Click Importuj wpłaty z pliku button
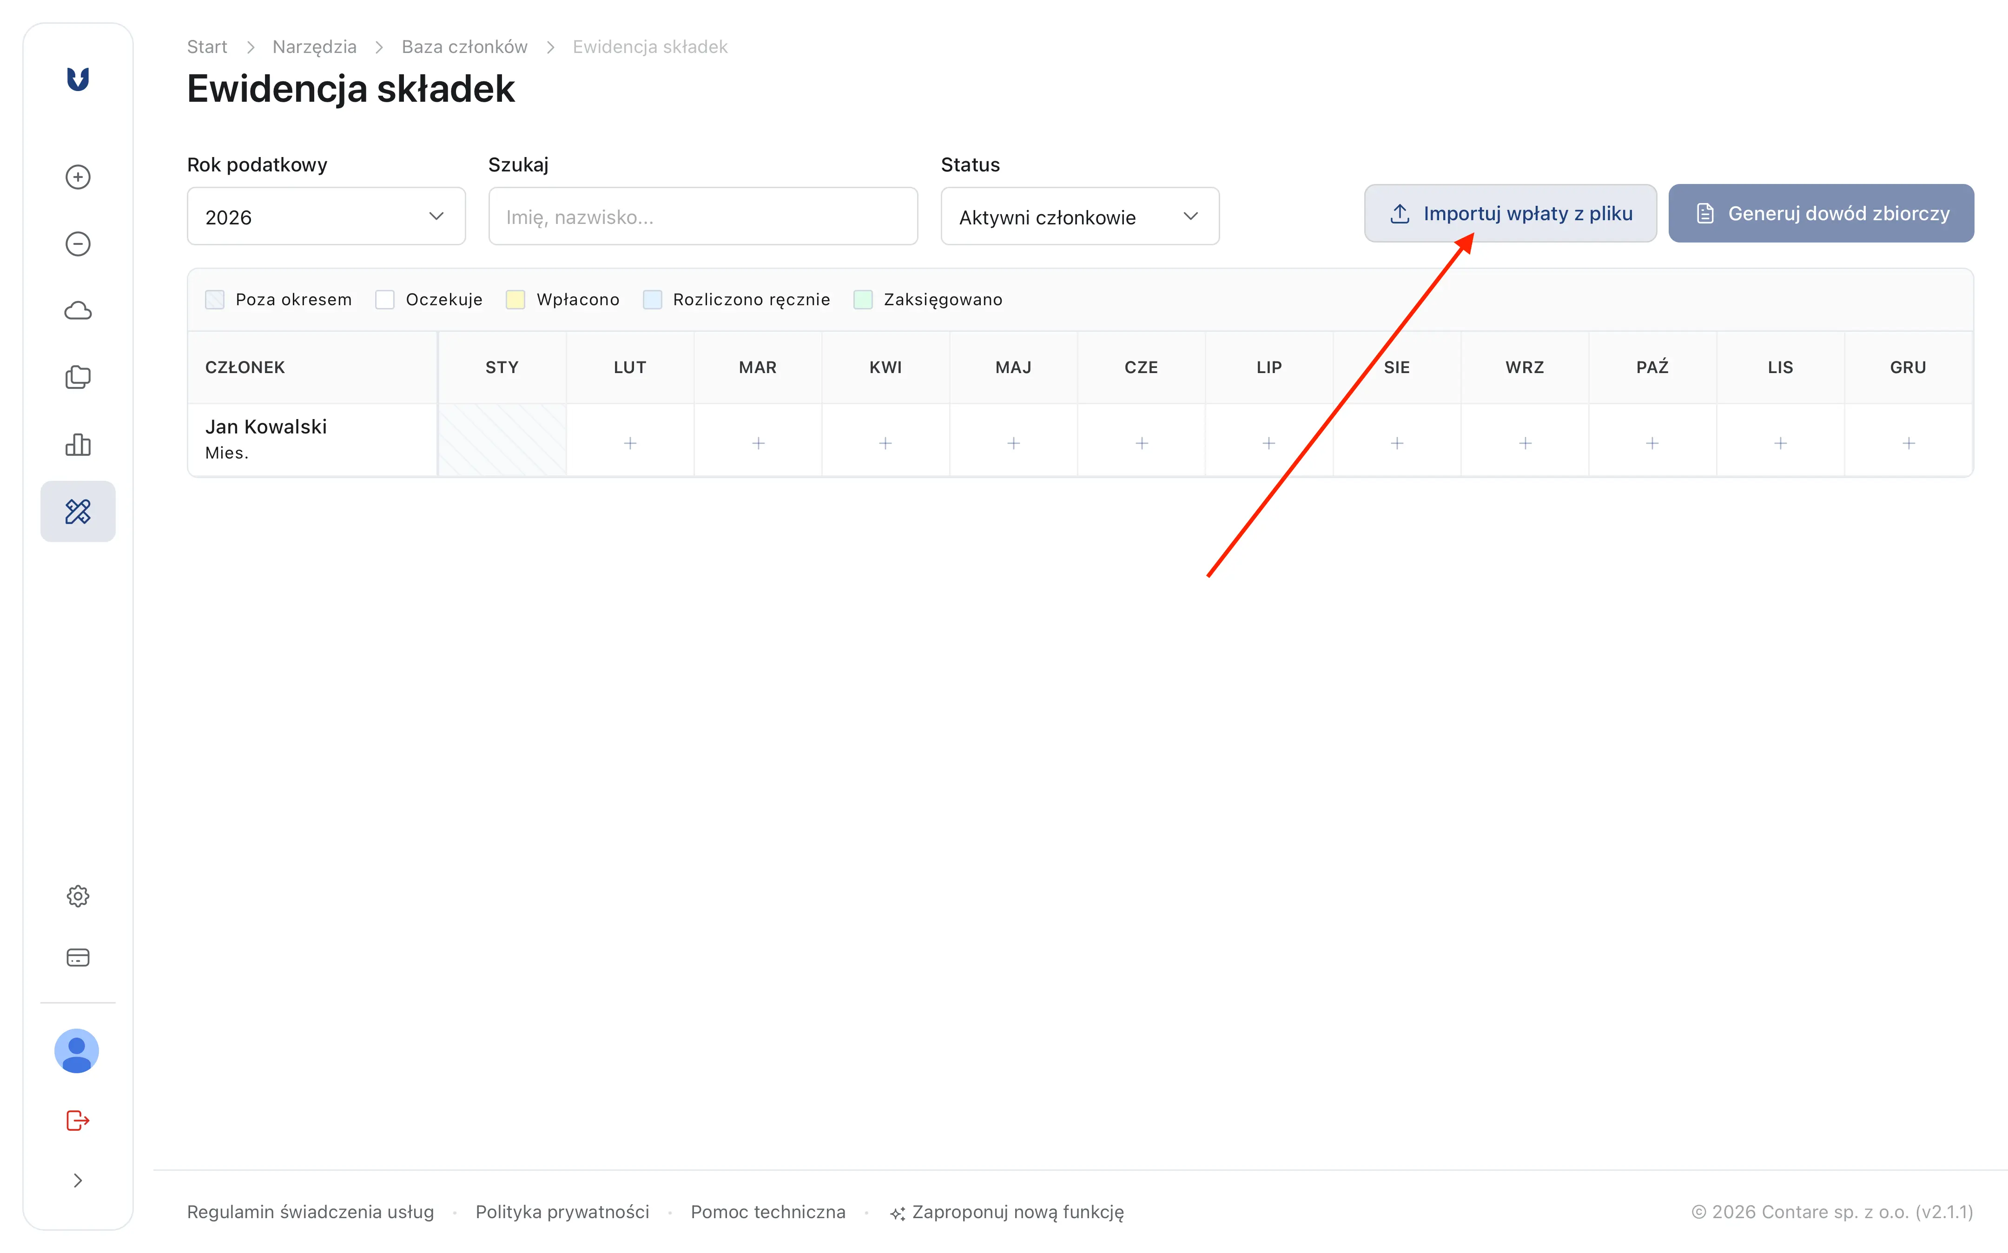The width and height of the screenshot is (2008, 1253). [x=1510, y=214]
